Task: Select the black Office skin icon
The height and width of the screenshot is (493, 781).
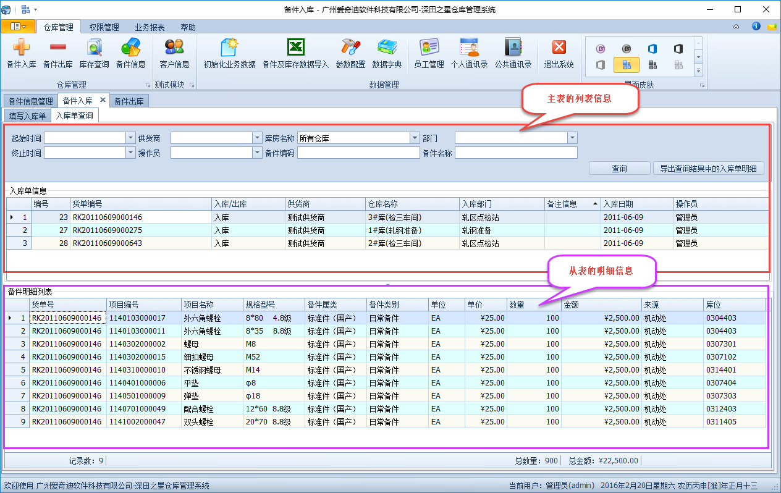Action: [x=678, y=49]
